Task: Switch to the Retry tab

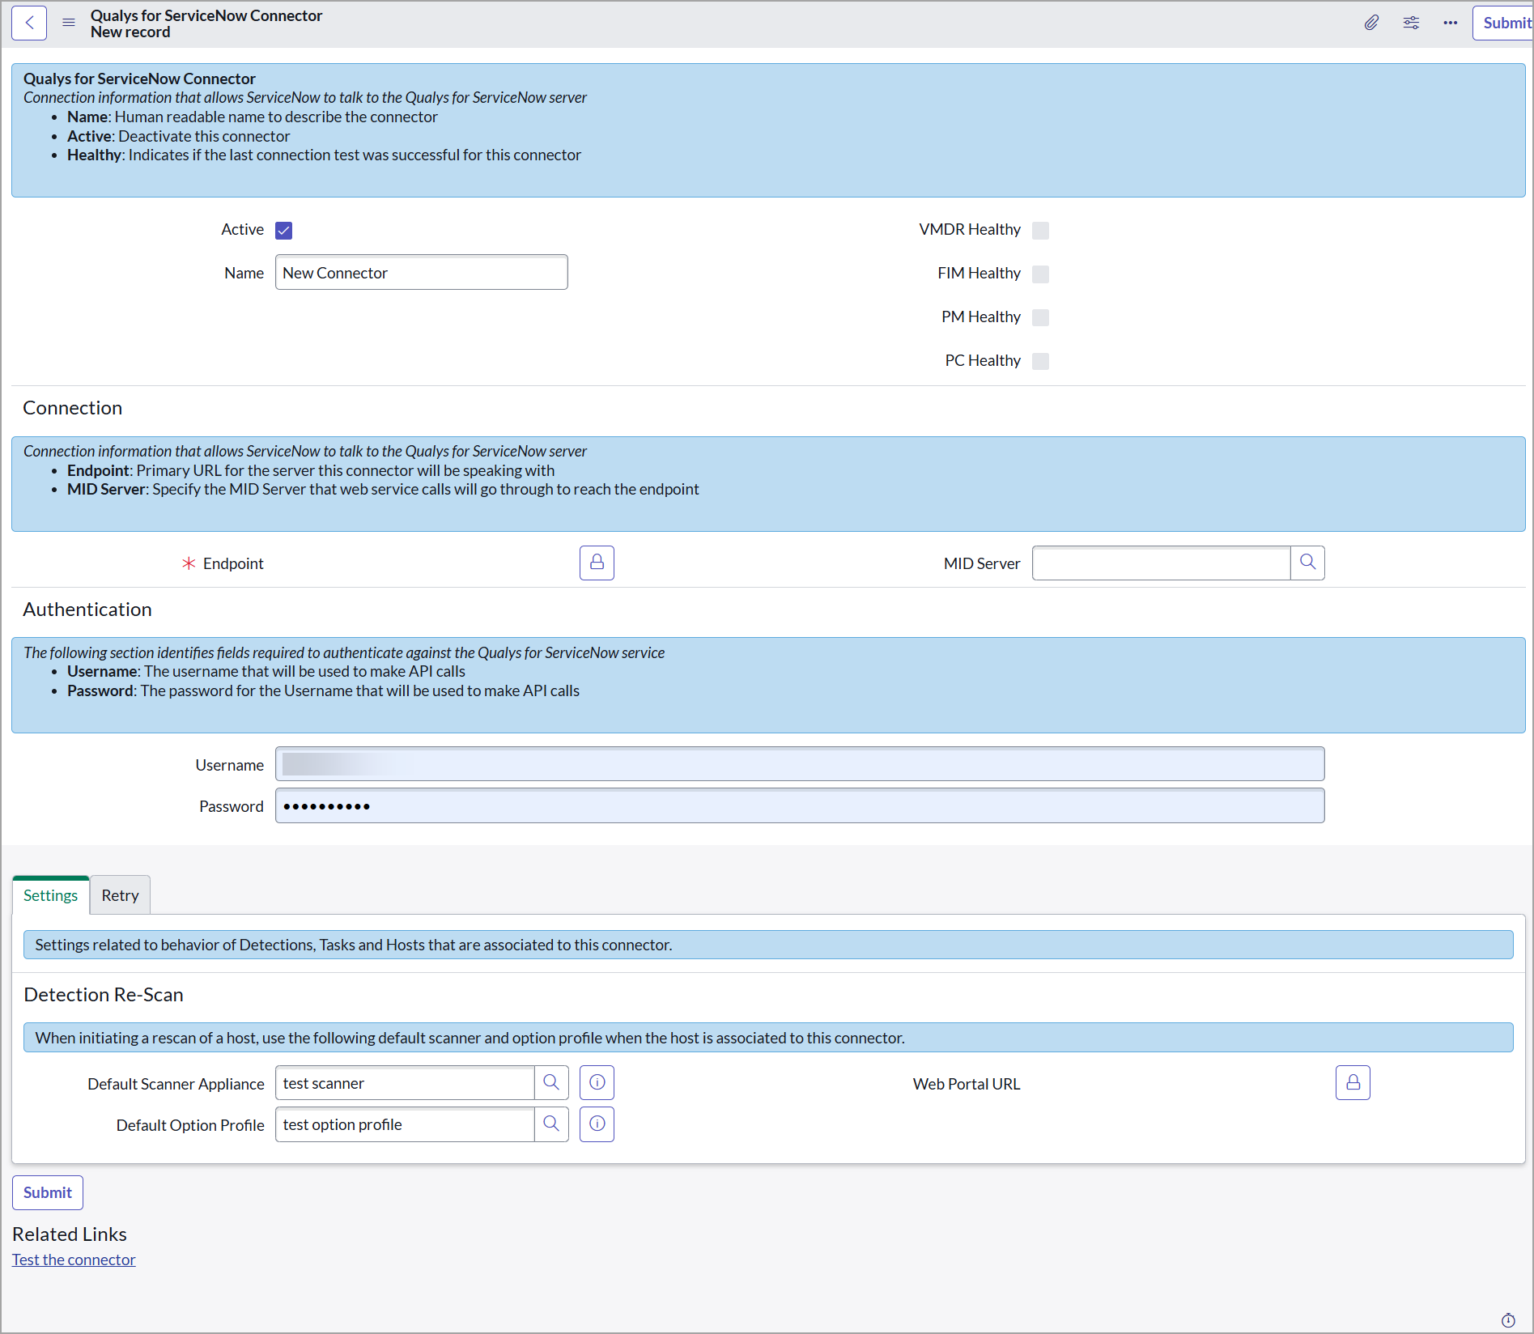Action: [120, 895]
